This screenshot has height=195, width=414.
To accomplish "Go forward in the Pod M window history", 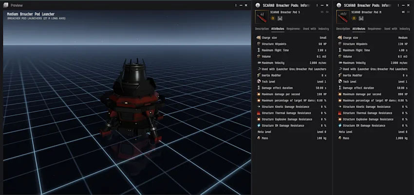I will click(x=408, y=12).
